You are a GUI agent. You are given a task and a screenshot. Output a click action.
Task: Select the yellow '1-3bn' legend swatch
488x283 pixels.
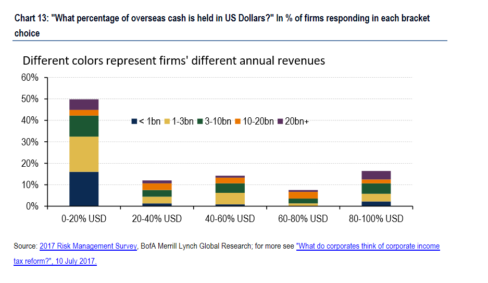click(x=168, y=121)
